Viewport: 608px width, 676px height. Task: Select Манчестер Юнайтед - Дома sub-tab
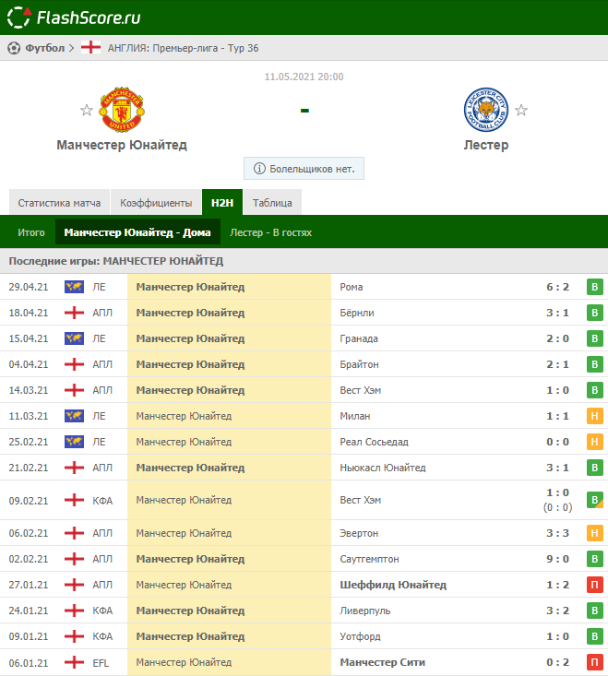point(137,232)
